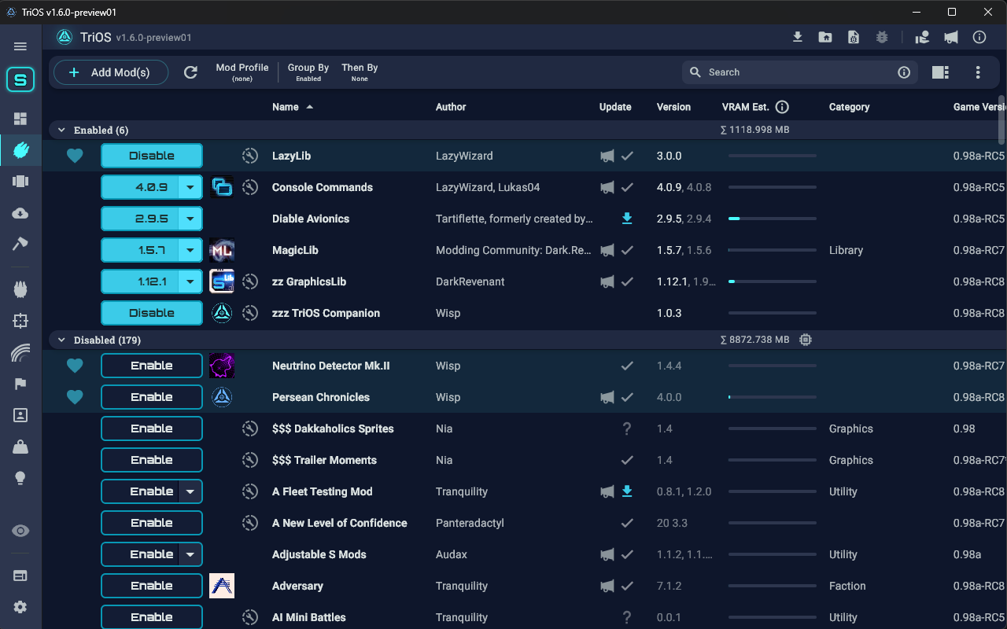Toggle favorite heart for LazyLib

click(75, 156)
